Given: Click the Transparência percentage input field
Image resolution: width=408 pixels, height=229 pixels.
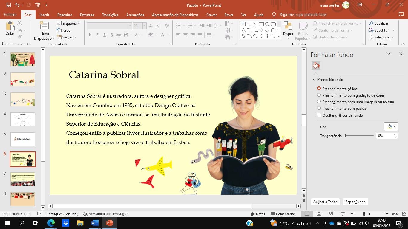Looking at the screenshot, I should (385, 136).
